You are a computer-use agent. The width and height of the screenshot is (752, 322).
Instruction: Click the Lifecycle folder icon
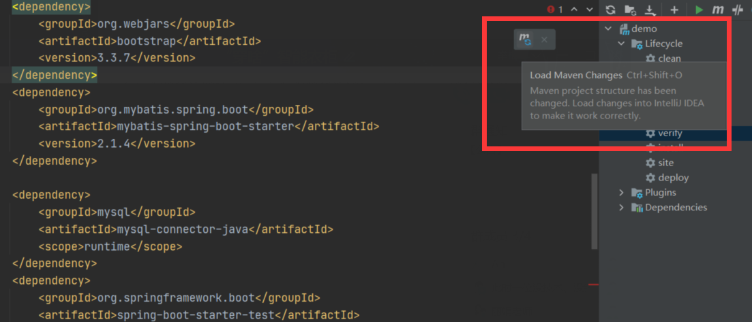coord(637,44)
